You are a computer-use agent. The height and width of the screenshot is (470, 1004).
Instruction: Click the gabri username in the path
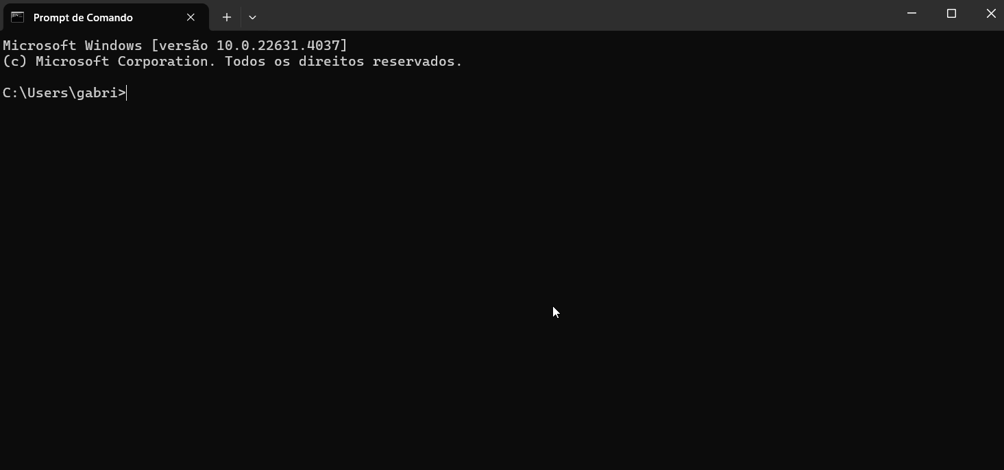tap(97, 93)
